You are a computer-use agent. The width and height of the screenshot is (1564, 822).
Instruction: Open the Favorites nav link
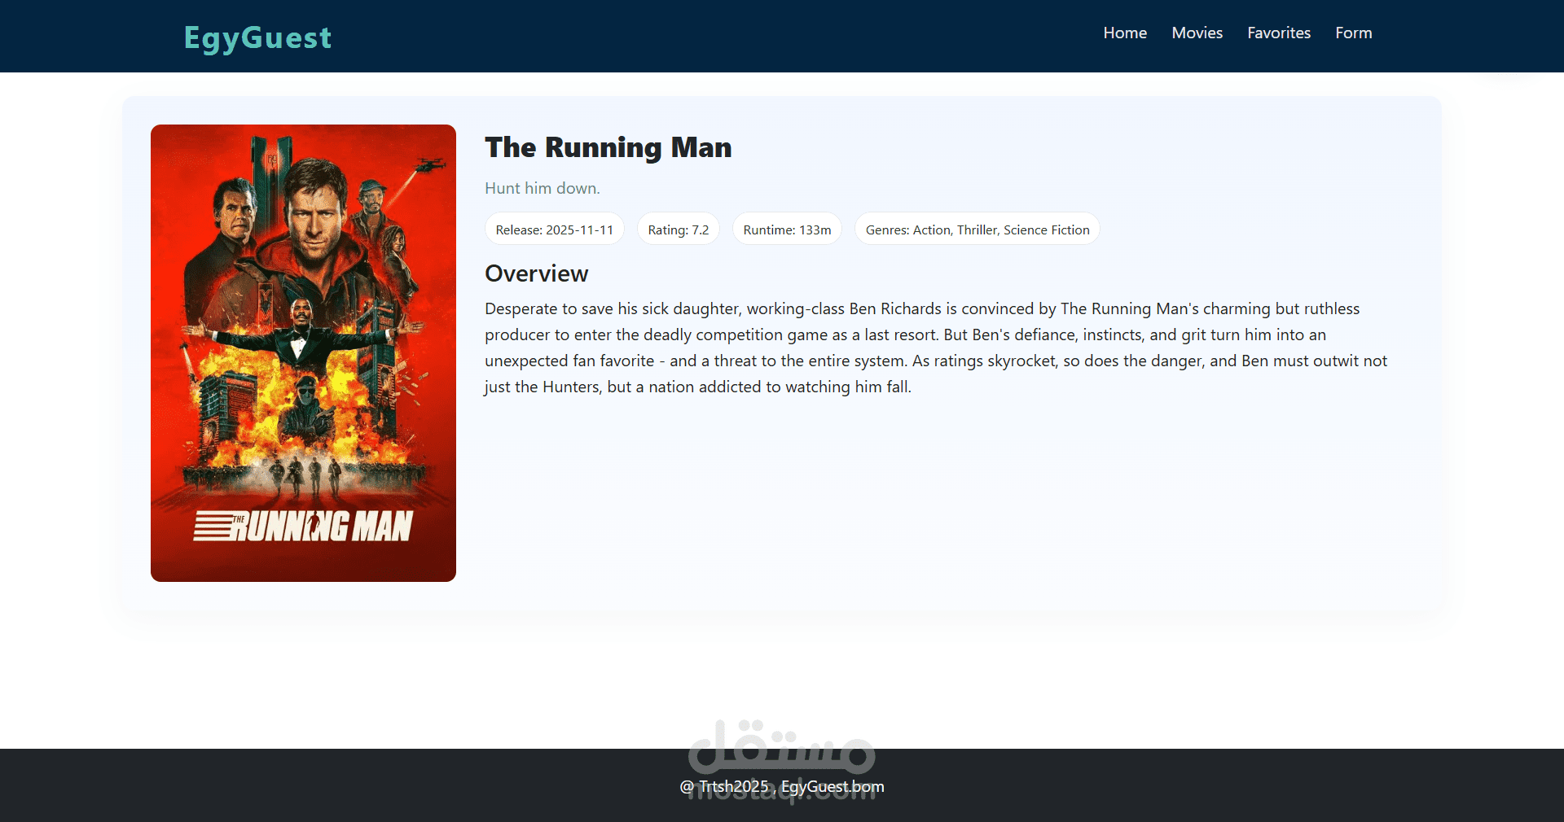click(1279, 33)
